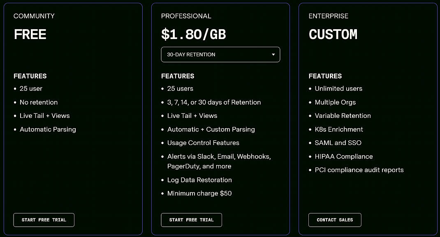This screenshot has width=440, height=237.
Task: Click the SAML and SSO feature item
Action: [x=338, y=143]
